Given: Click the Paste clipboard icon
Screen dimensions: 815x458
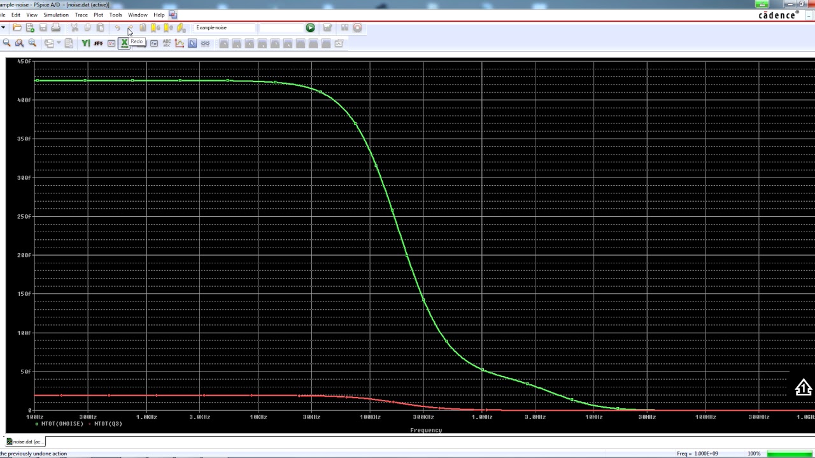Looking at the screenshot, I should 100,27.
